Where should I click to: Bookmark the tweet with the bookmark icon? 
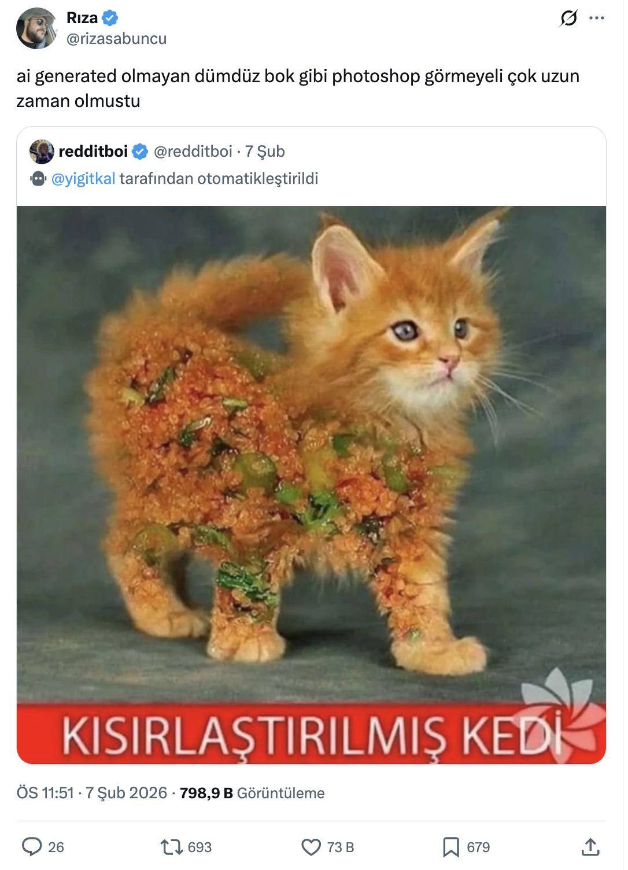click(451, 847)
